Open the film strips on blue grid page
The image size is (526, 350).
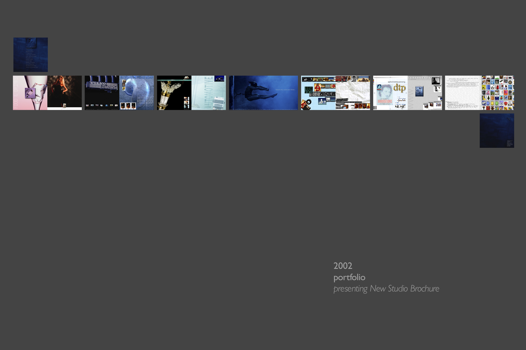318,93
